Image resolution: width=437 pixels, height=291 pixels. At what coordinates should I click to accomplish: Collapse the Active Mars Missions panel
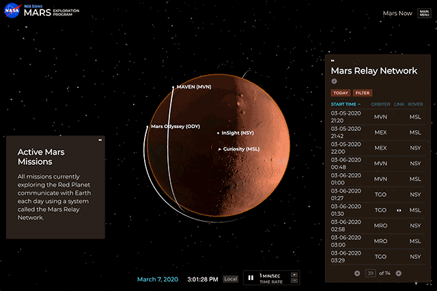tap(100, 140)
